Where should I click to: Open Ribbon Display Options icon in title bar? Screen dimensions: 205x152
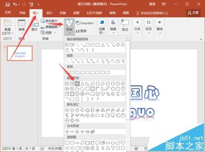pos(164,4)
